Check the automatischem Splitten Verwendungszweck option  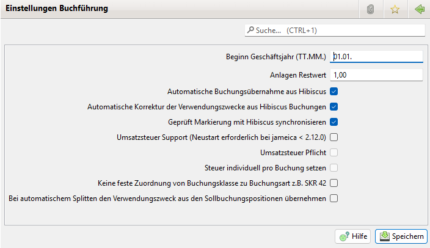[334, 198]
